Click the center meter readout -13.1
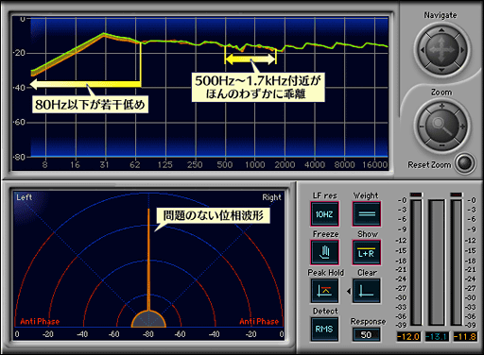This screenshot has width=484, height=355. tap(437, 337)
